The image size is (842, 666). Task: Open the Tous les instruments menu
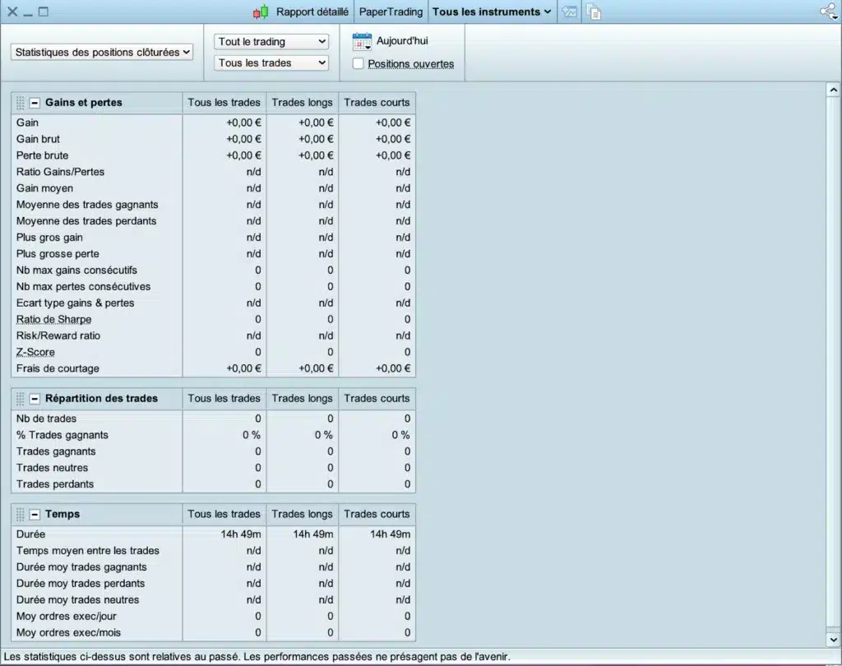(x=491, y=12)
